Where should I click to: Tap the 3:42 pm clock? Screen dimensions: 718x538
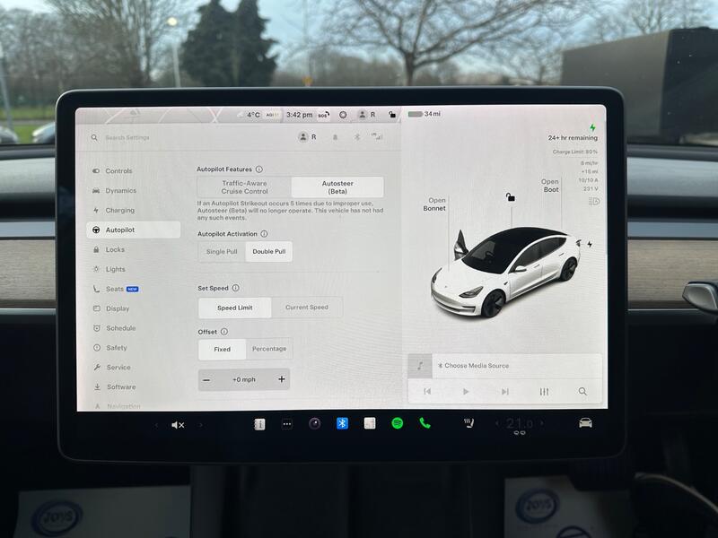pyautogui.click(x=300, y=115)
